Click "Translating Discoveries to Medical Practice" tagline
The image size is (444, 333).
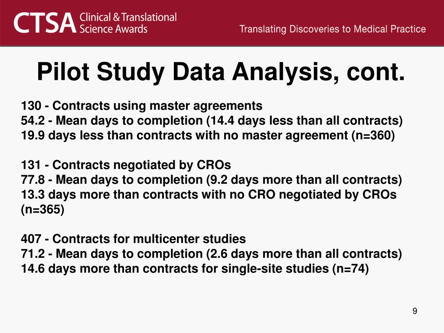click(333, 29)
